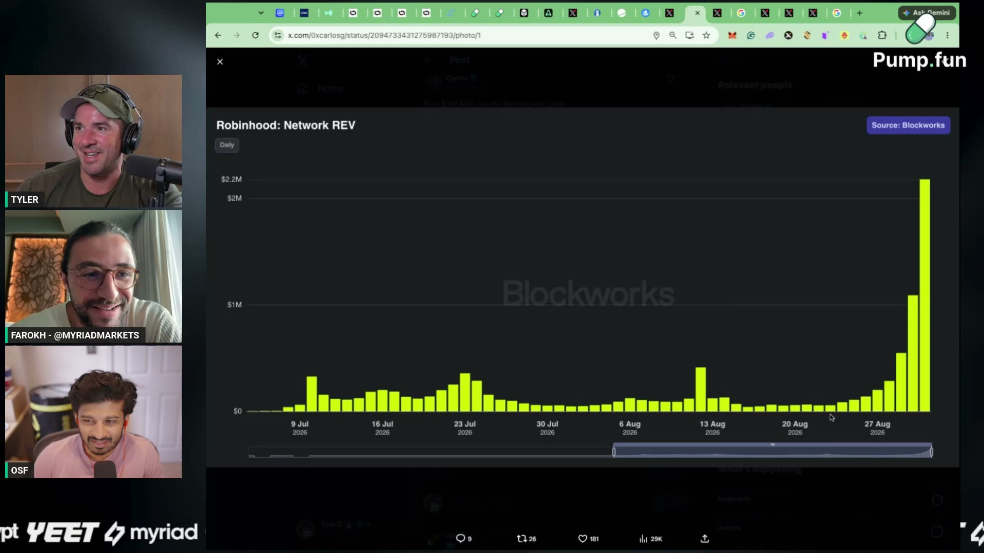
Task: Click the left handle of chart range slider
Action: point(614,452)
